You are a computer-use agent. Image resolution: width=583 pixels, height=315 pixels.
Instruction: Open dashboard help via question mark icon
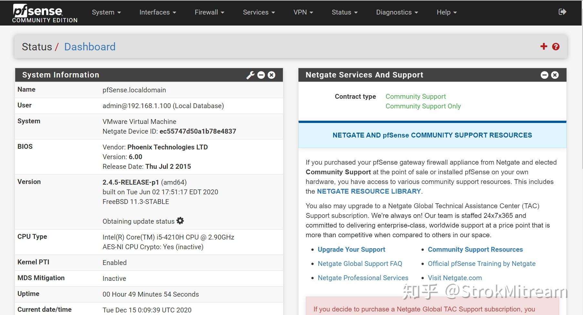556,47
